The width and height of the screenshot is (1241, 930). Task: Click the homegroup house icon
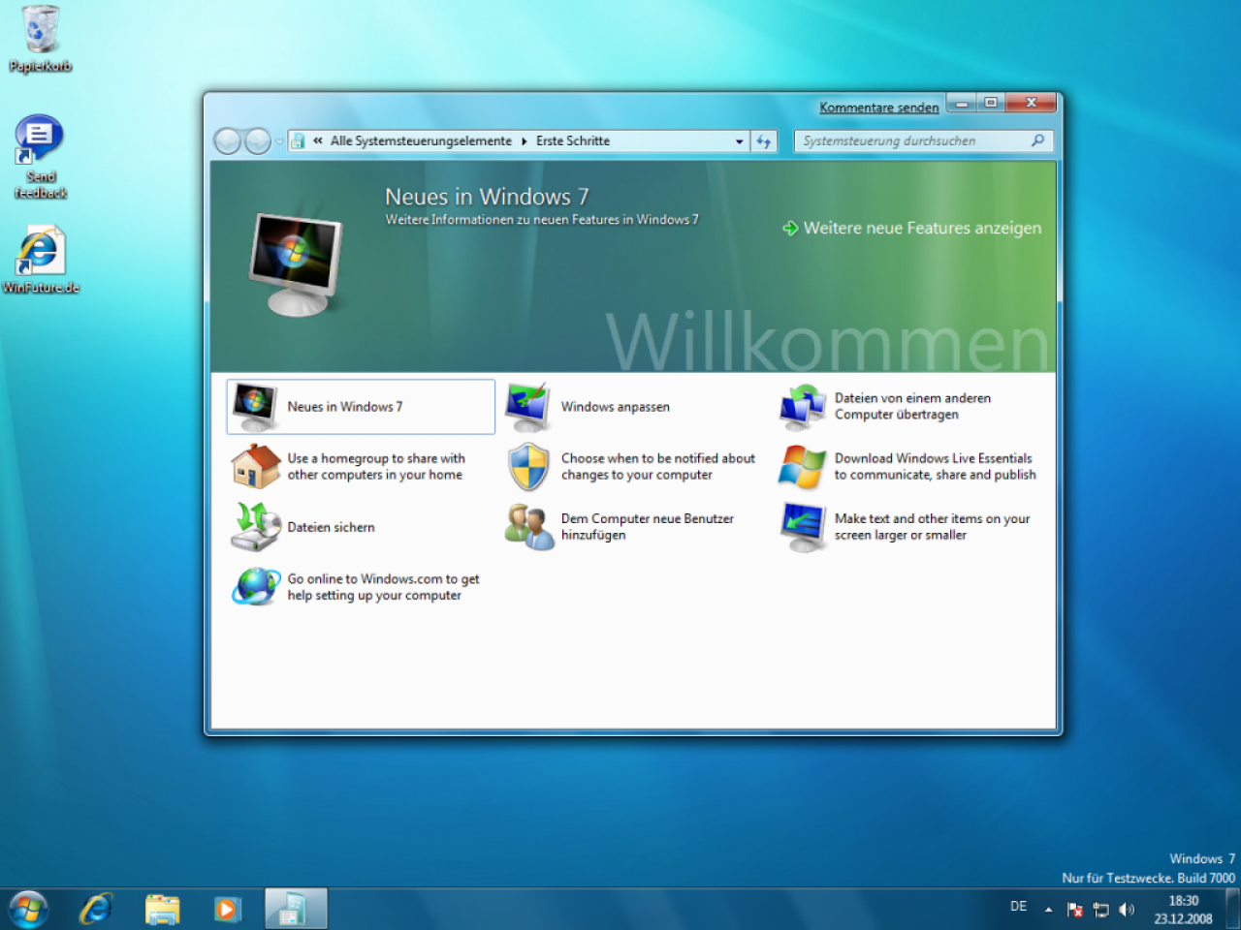(x=256, y=467)
